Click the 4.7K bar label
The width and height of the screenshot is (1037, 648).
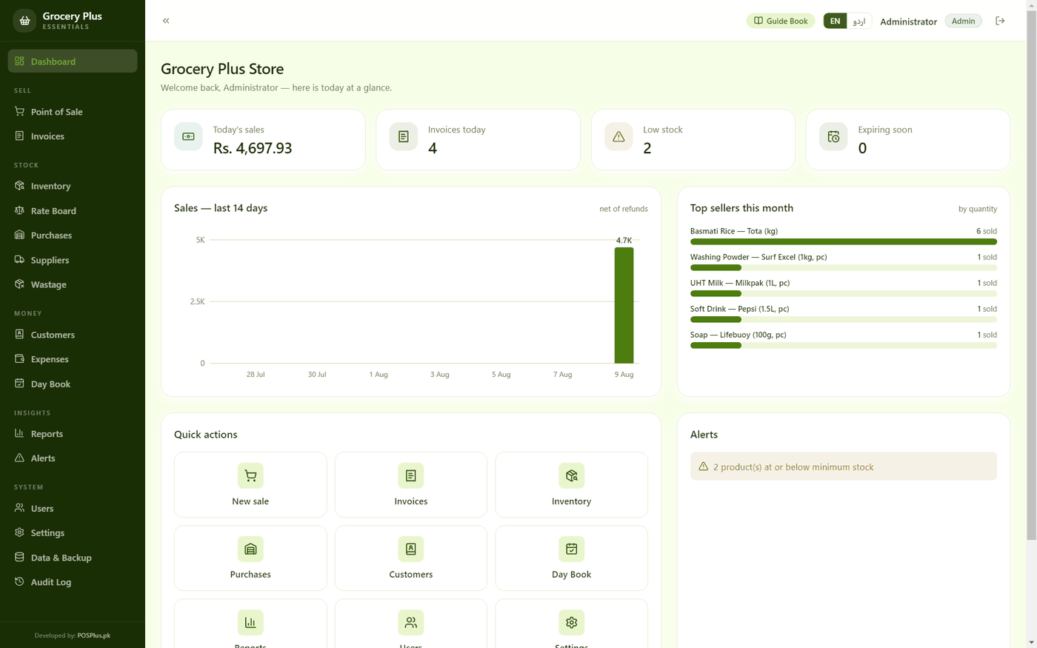[x=624, y=240]
